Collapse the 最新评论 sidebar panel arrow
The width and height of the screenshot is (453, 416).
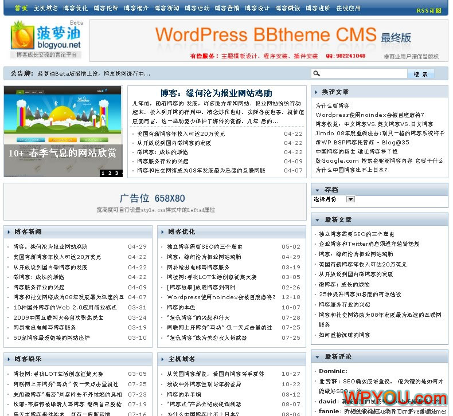tap(317, 357)
